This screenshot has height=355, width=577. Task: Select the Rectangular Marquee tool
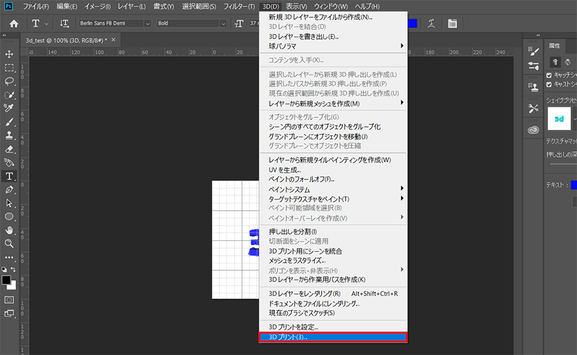pos(9,68)
